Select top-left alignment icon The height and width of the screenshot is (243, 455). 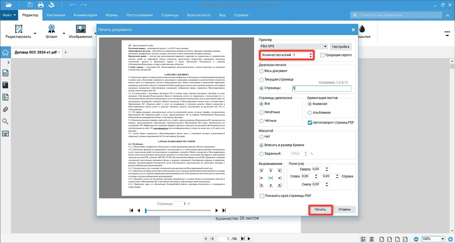coord(262,171)
